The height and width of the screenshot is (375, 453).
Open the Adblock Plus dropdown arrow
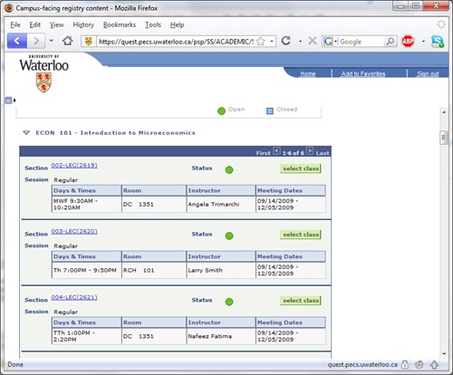point(423,41)
